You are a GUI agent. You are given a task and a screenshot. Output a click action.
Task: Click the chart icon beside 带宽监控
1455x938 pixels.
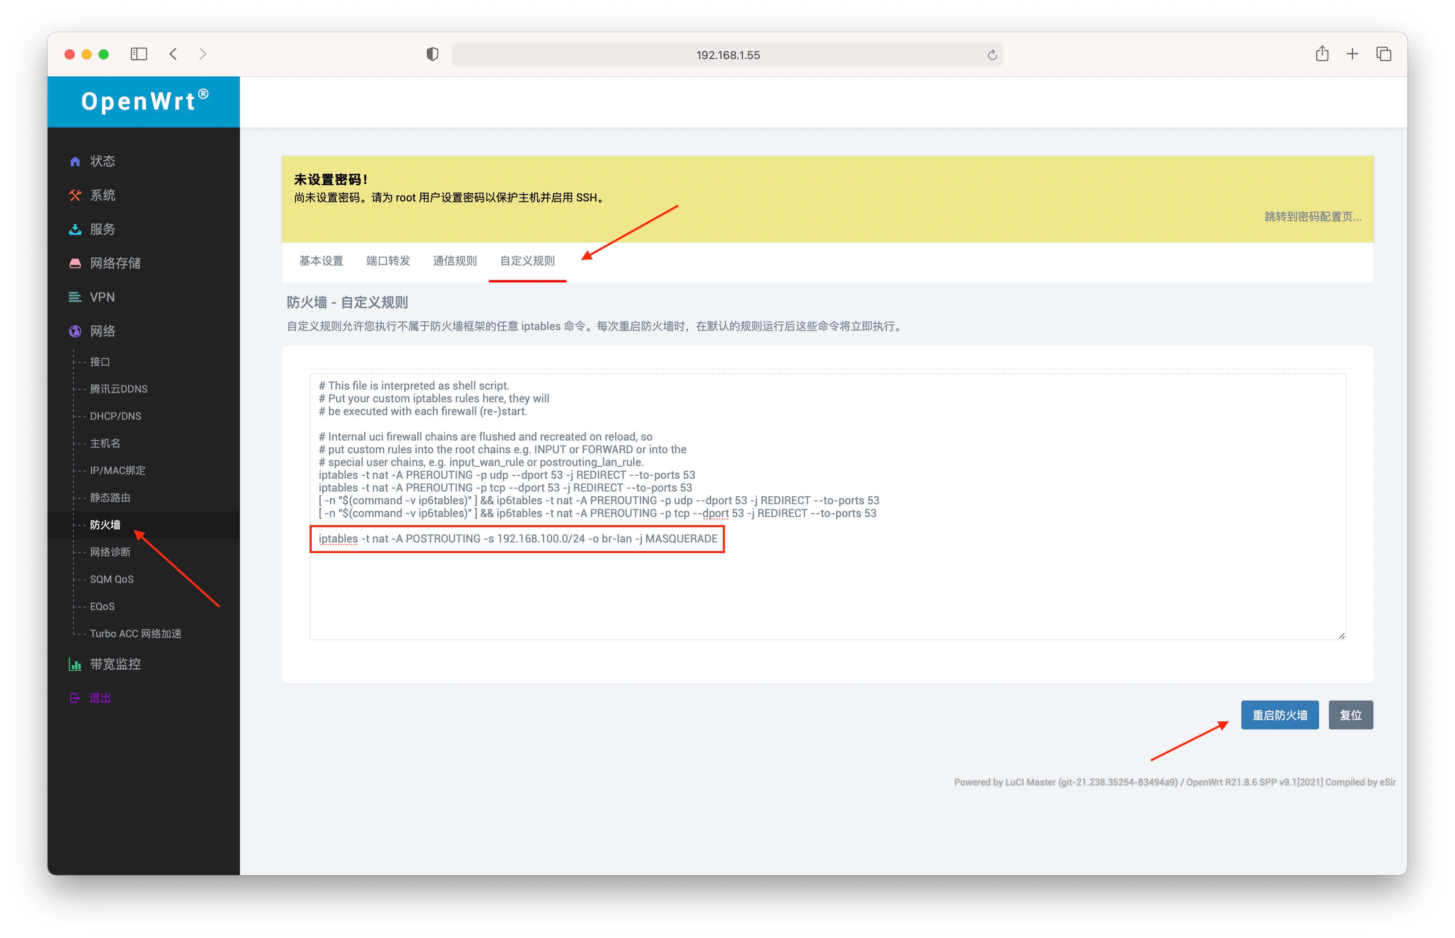(75, 664)
